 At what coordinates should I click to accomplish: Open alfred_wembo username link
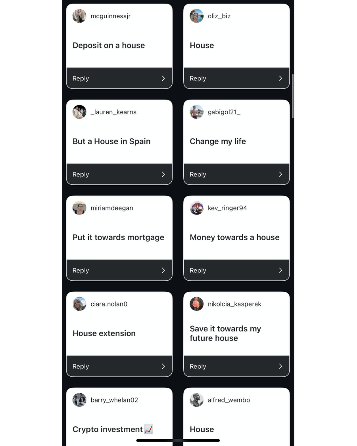229,400
